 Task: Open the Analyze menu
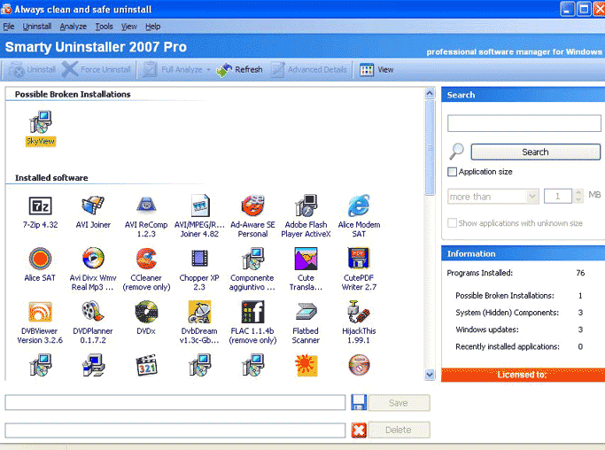[73, 27]
